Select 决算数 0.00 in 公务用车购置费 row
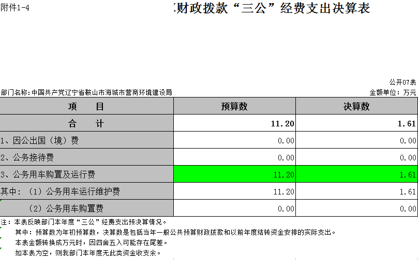The image size is (418, 260). 356,208
